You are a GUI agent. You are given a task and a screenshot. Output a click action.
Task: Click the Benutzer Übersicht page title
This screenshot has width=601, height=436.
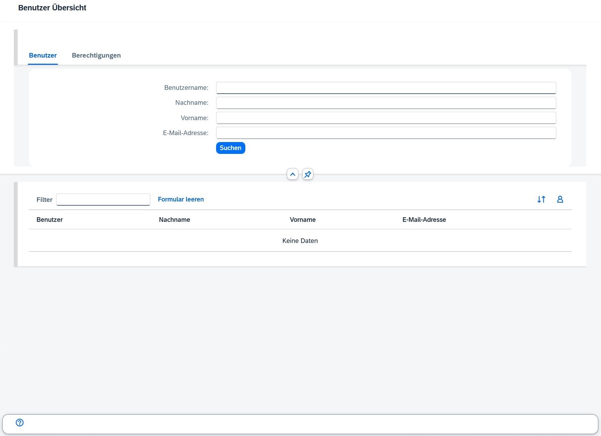click(x=52, y=8)
